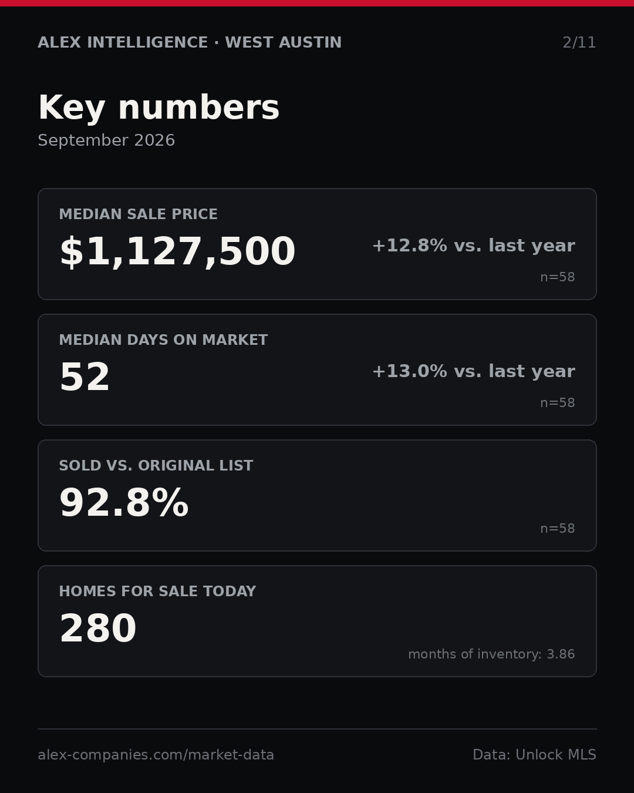The image size is (634, 793).
Task: Click the Homes for Sale Today label
Action: (x=158, y=592)
